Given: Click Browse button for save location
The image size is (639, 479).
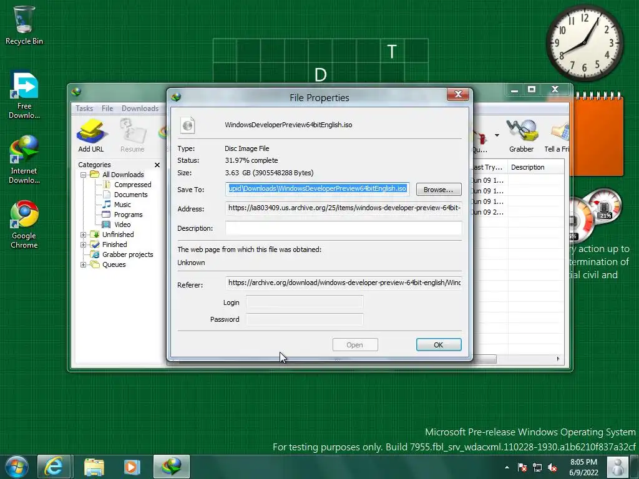Looking at the screenshot, I should tap(439, 190).
